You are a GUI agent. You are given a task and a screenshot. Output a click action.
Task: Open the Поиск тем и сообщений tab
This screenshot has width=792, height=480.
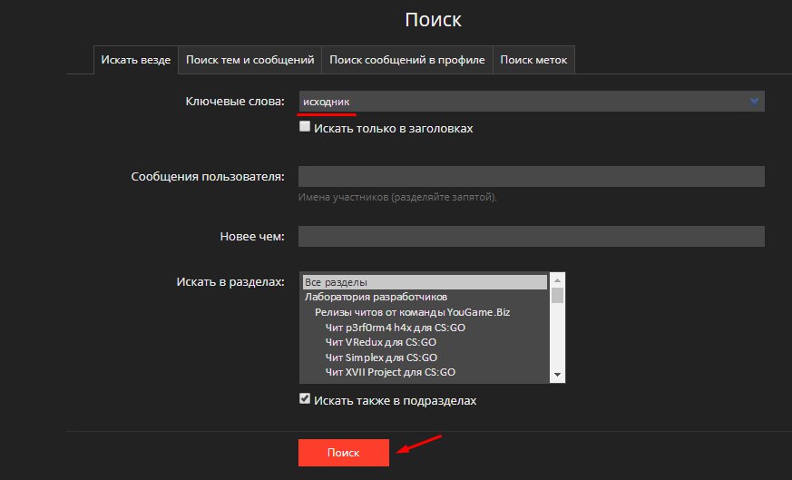click(250, 60)
